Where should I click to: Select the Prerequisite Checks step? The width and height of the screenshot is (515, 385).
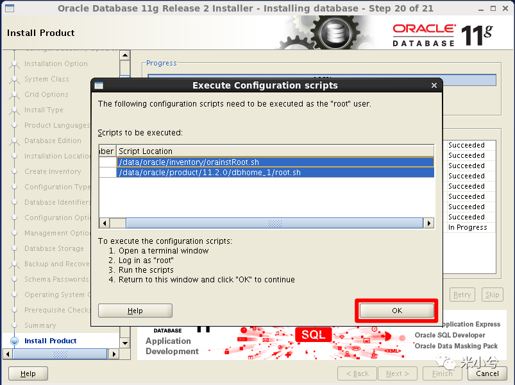[57, 310]
